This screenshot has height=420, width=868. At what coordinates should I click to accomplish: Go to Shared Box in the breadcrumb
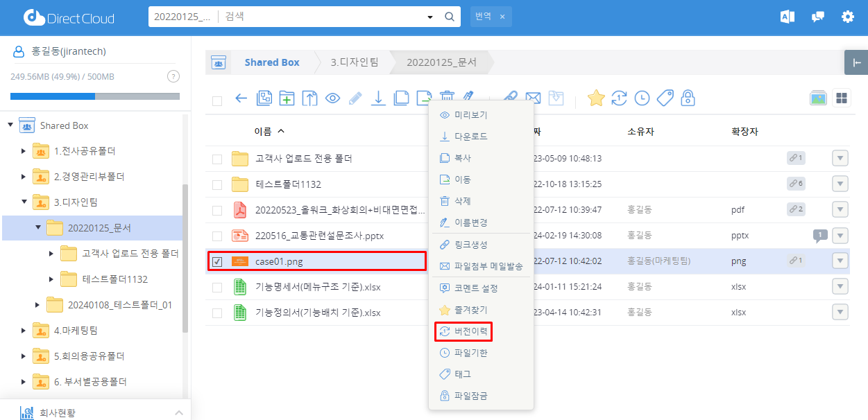pyautogui.click(x=271, y=62)
